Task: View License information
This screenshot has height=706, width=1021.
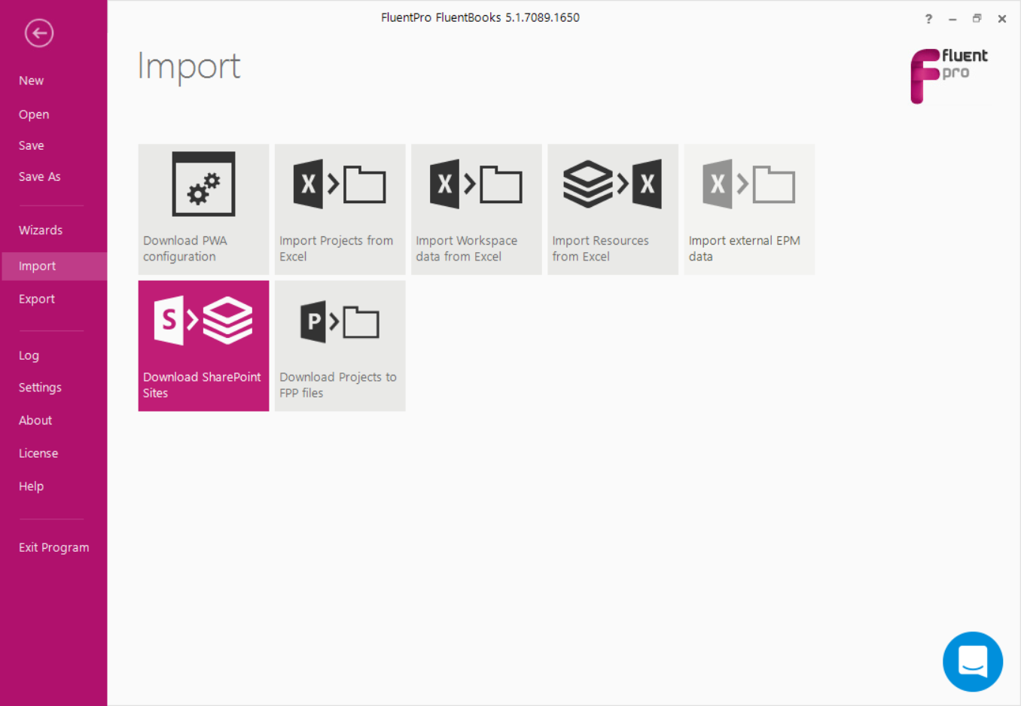Action: [x=38, y=453]
